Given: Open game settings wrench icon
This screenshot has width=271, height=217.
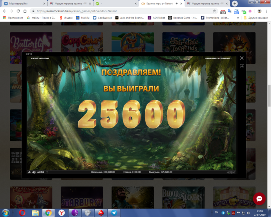Looking at the screenshot, I should (x=29, y=172).
